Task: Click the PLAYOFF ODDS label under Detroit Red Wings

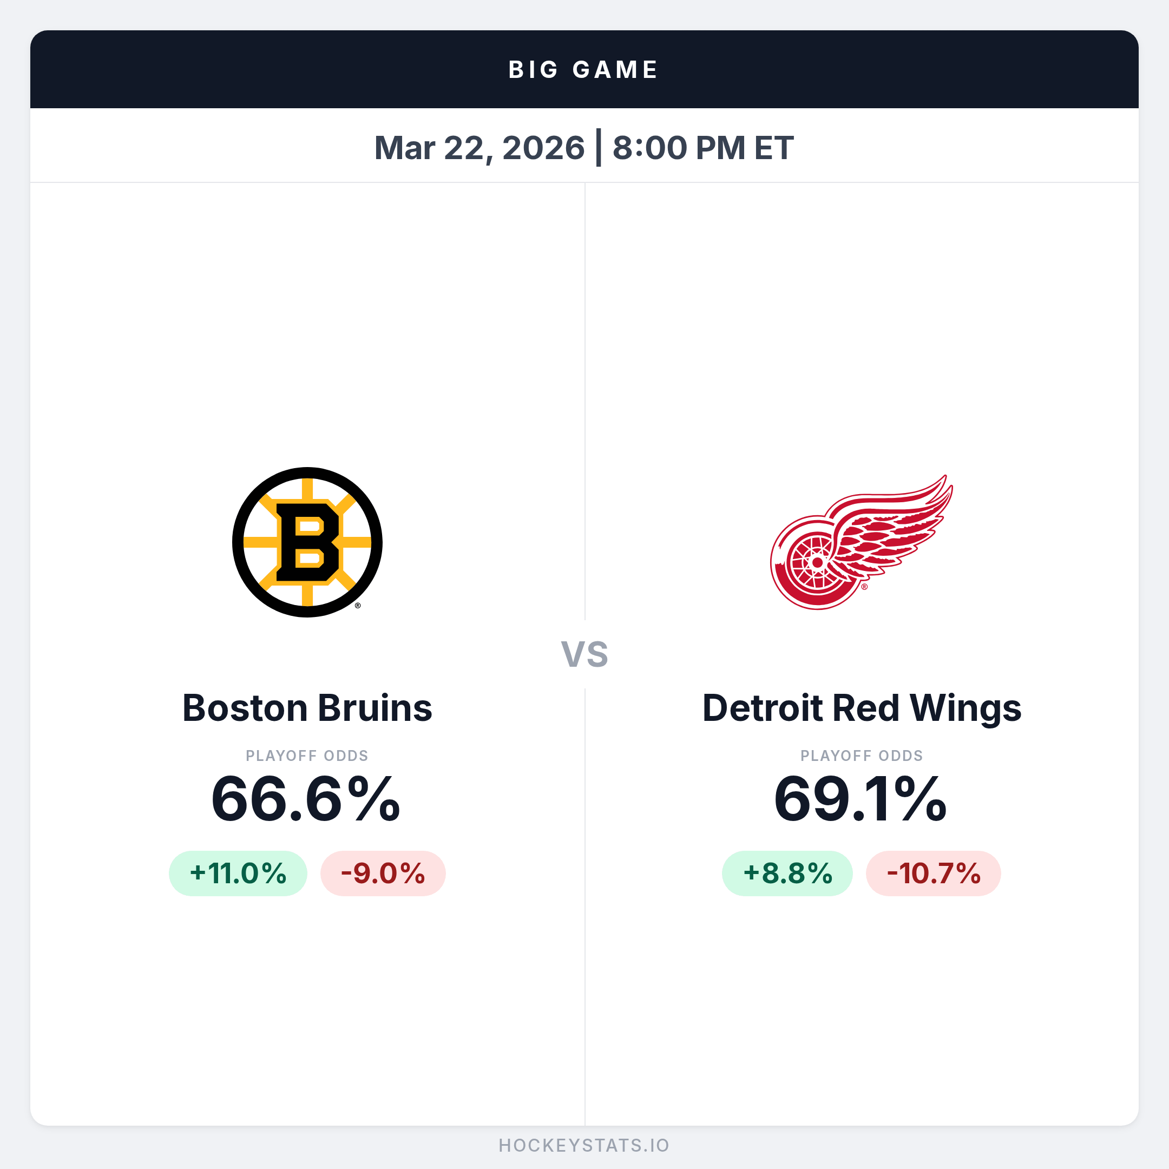Action: 862,756
